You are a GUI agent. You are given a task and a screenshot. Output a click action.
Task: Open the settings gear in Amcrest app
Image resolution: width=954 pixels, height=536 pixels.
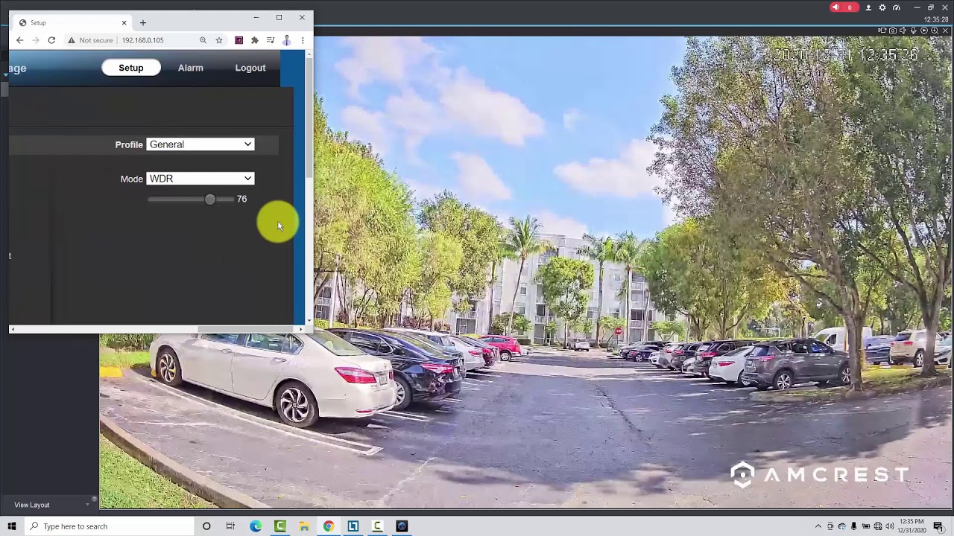[882, 7]
